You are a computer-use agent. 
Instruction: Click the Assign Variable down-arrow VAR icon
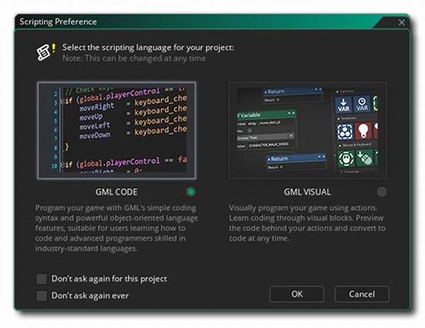point(344,105)
